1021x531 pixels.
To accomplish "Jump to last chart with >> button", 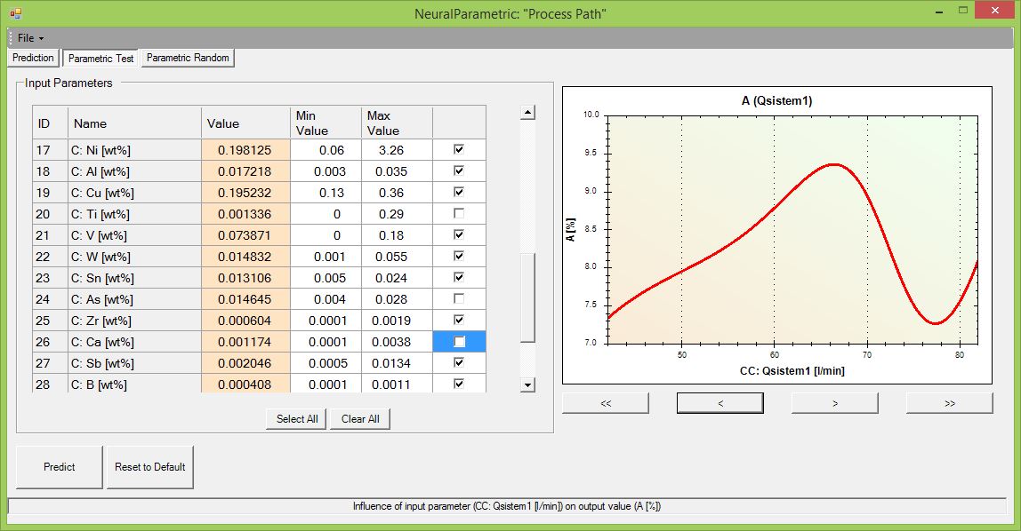I will (949, 403).
